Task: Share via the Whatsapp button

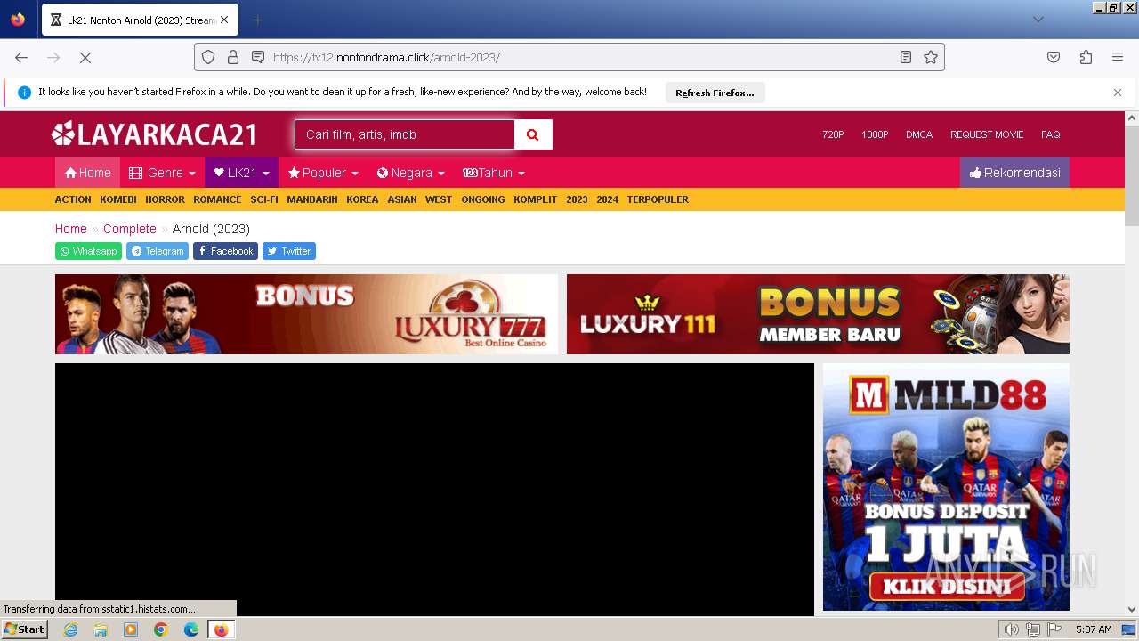Action: pyautogui.click(x=88, y=251)
